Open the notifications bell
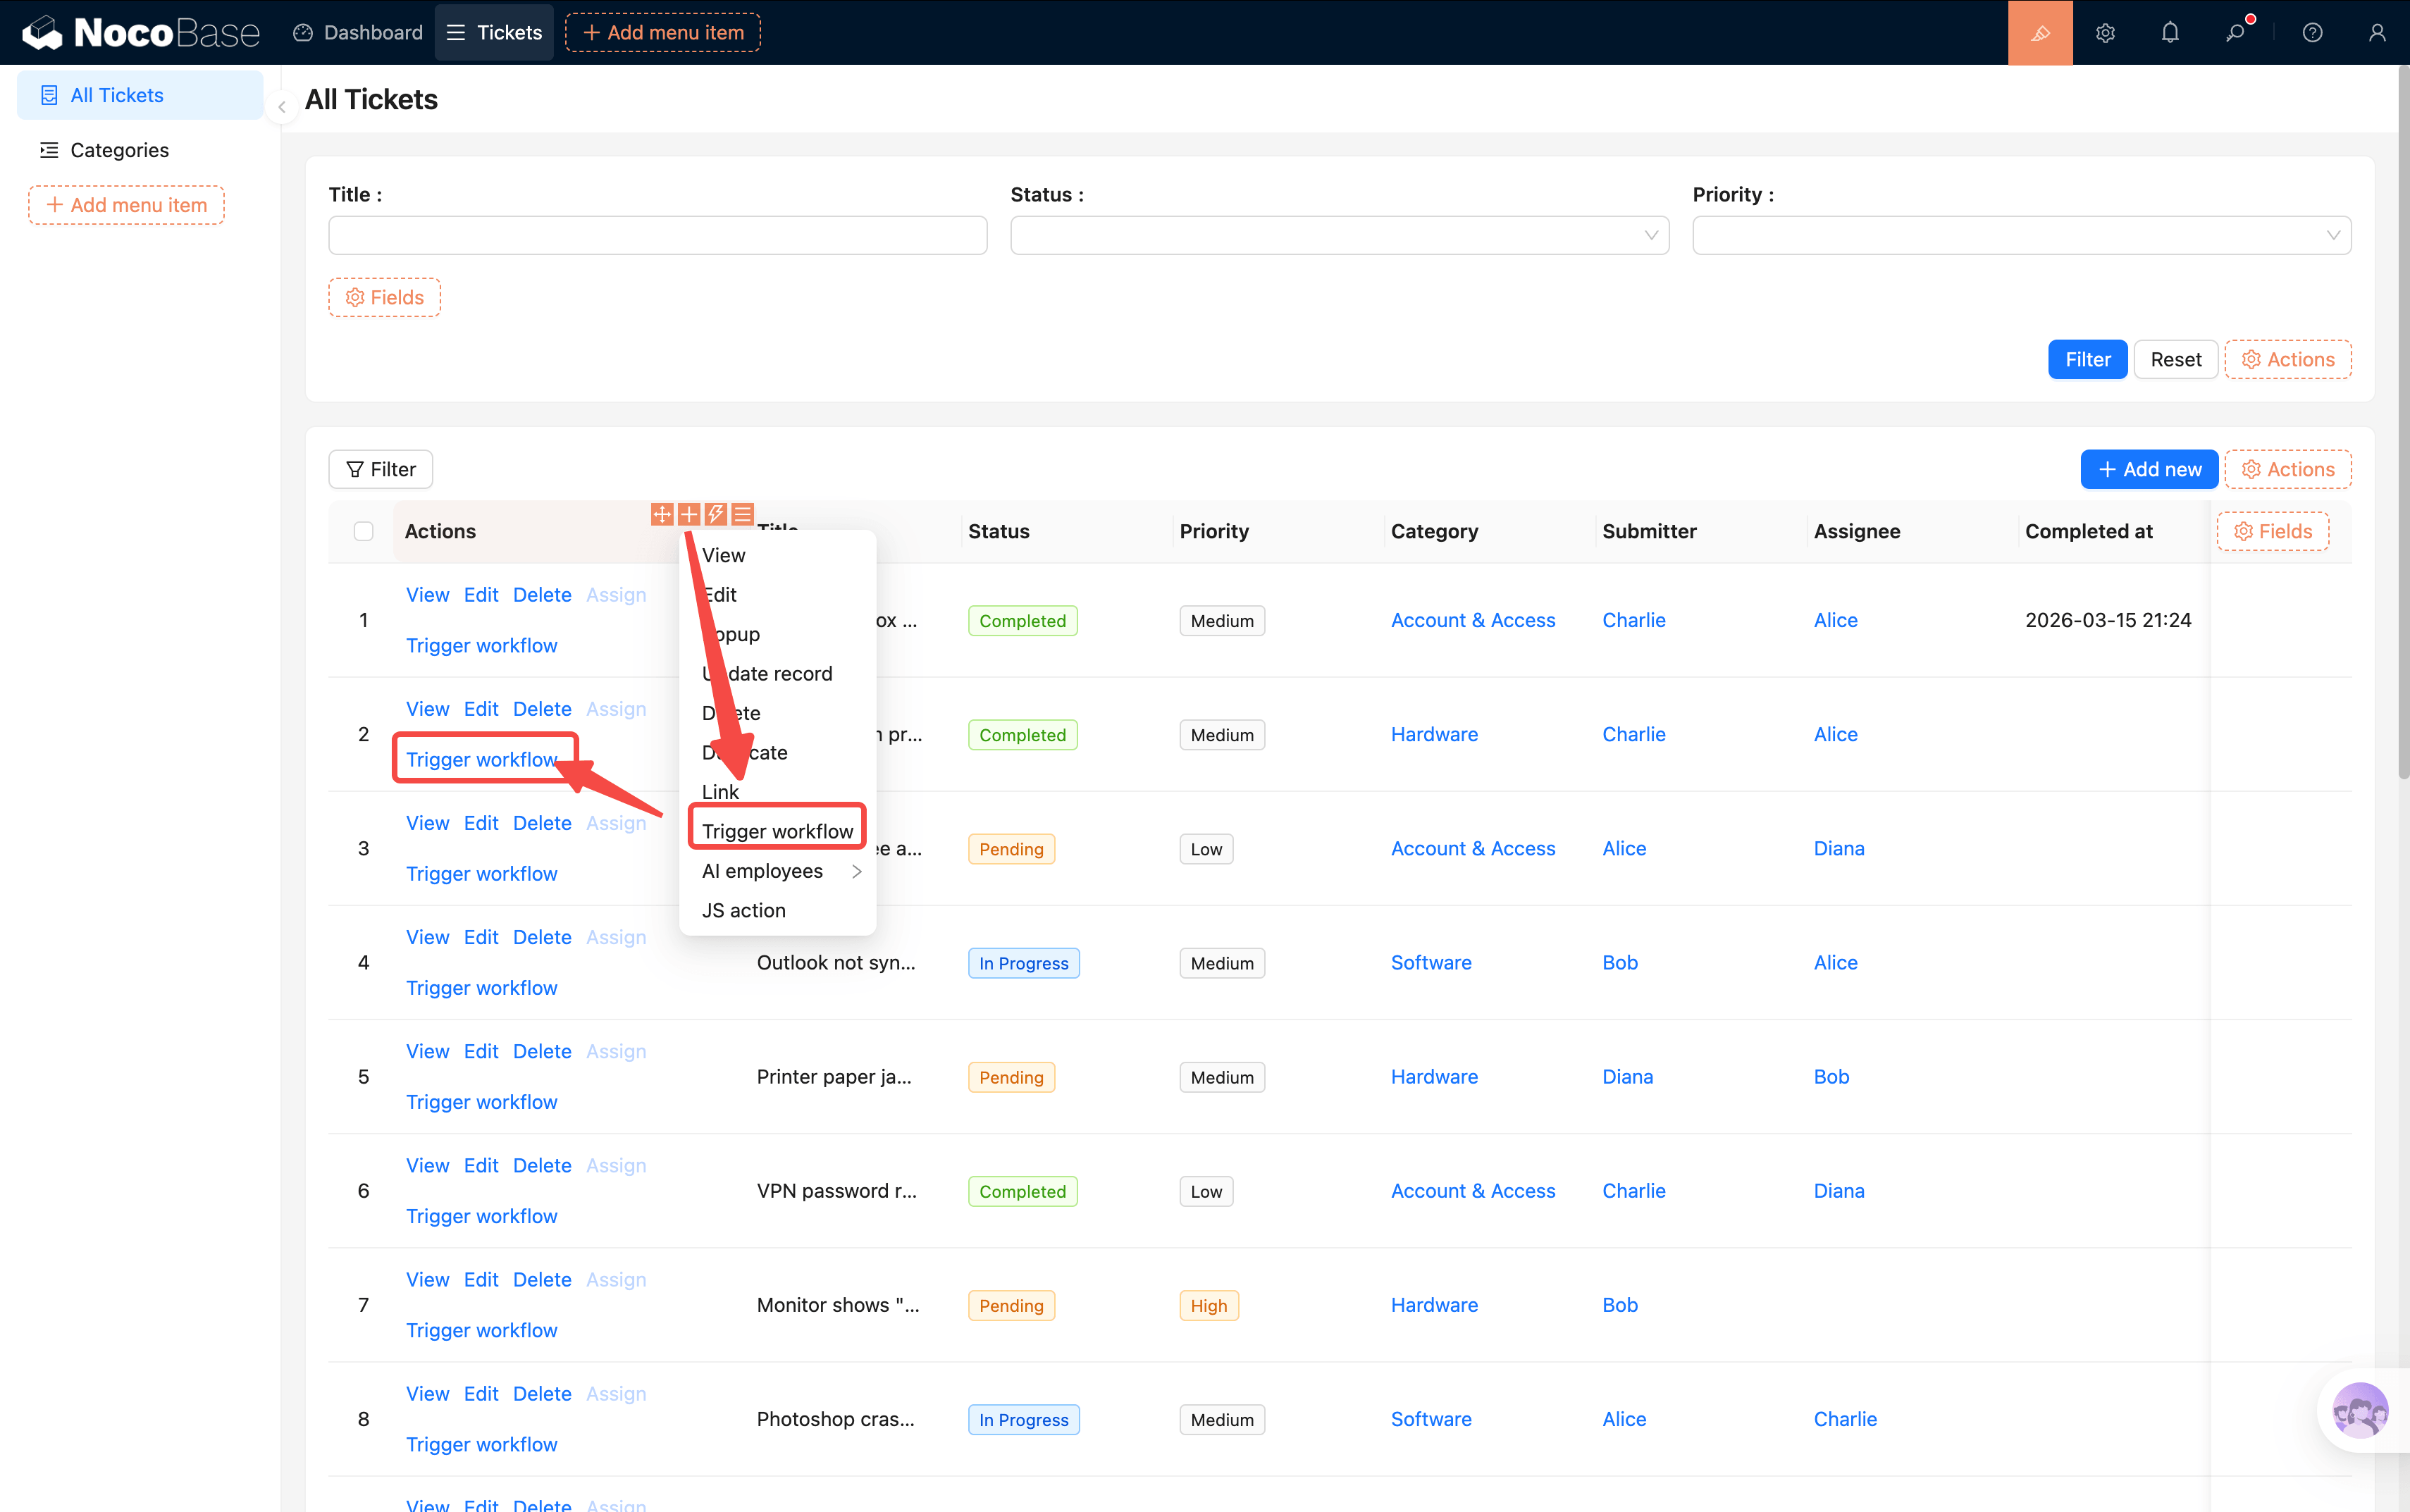2410x1512 pixels. 2169,33
